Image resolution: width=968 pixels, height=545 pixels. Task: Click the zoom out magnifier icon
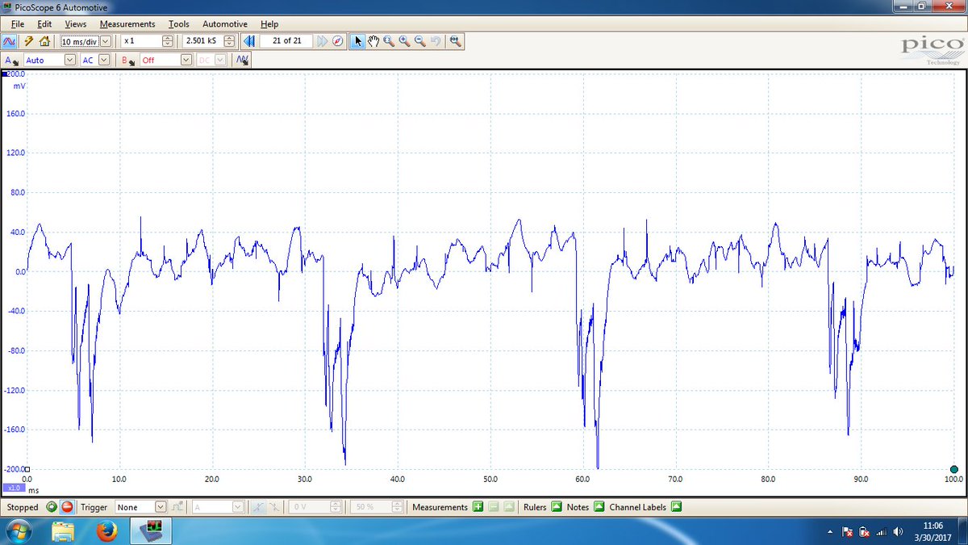click(419, 41)
